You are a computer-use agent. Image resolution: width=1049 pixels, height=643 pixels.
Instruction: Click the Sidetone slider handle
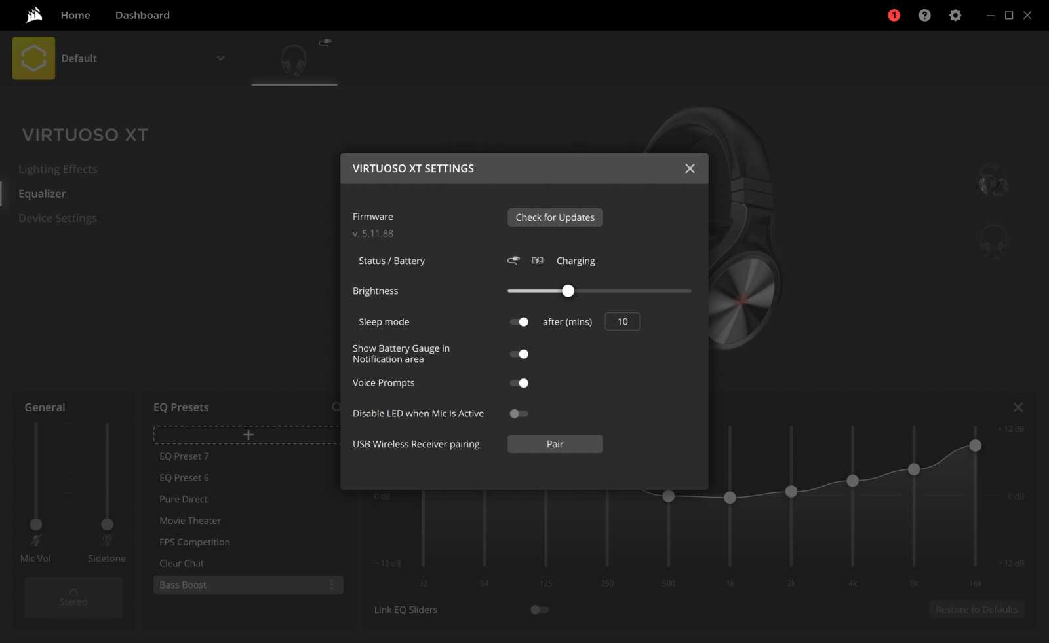tap(107, 524)
